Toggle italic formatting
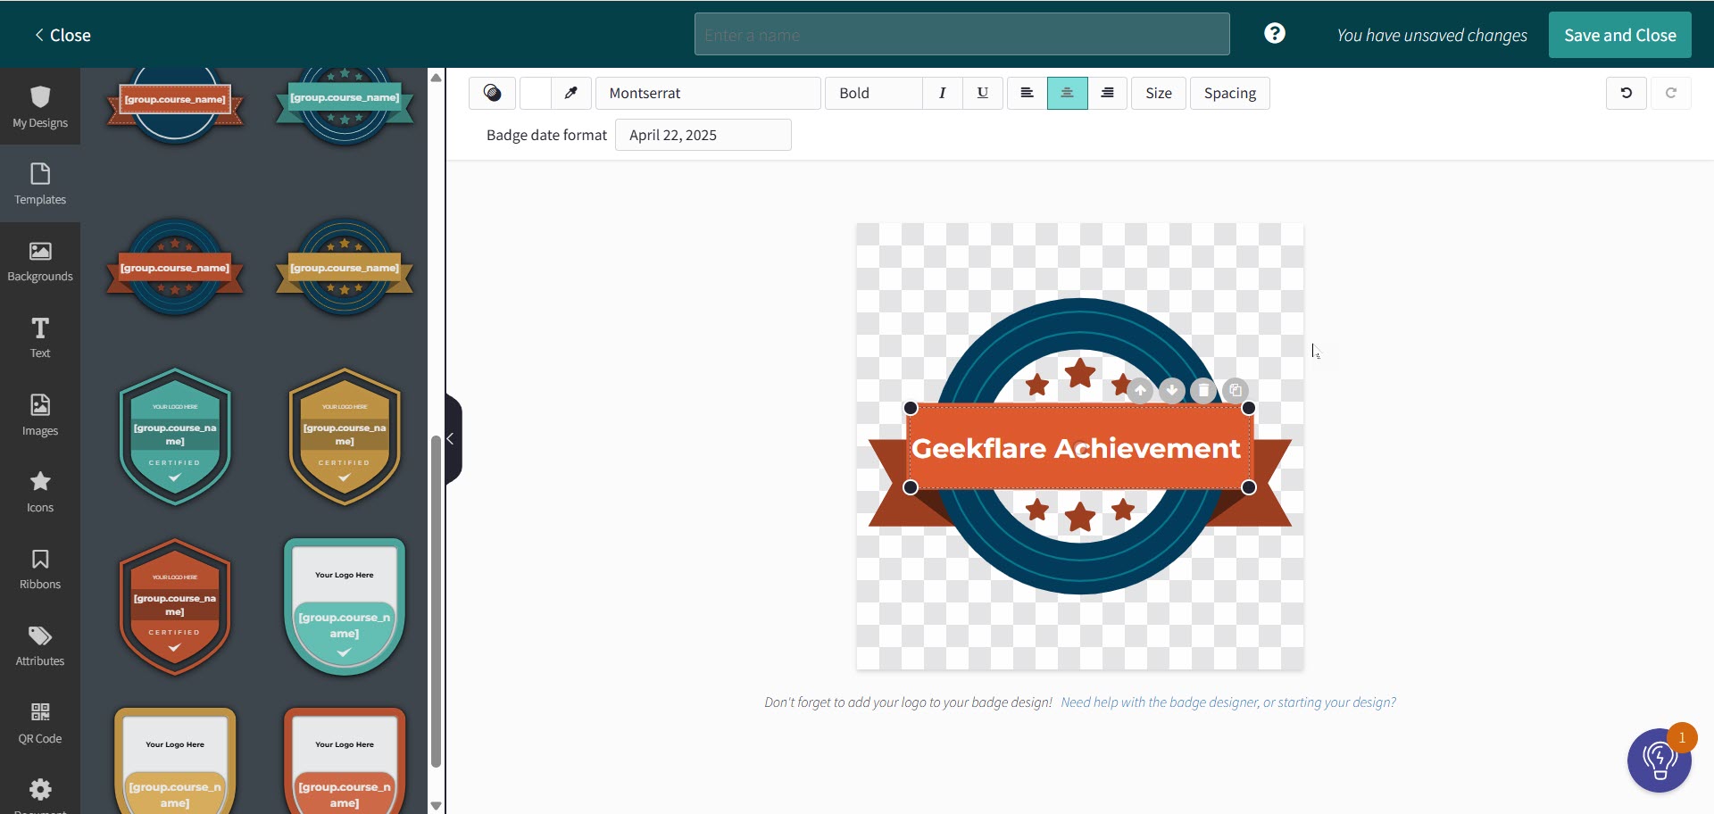 point(942,93)
